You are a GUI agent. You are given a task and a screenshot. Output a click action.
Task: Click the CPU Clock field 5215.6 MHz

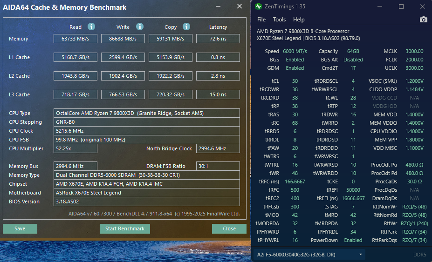(x=147, y=131)
